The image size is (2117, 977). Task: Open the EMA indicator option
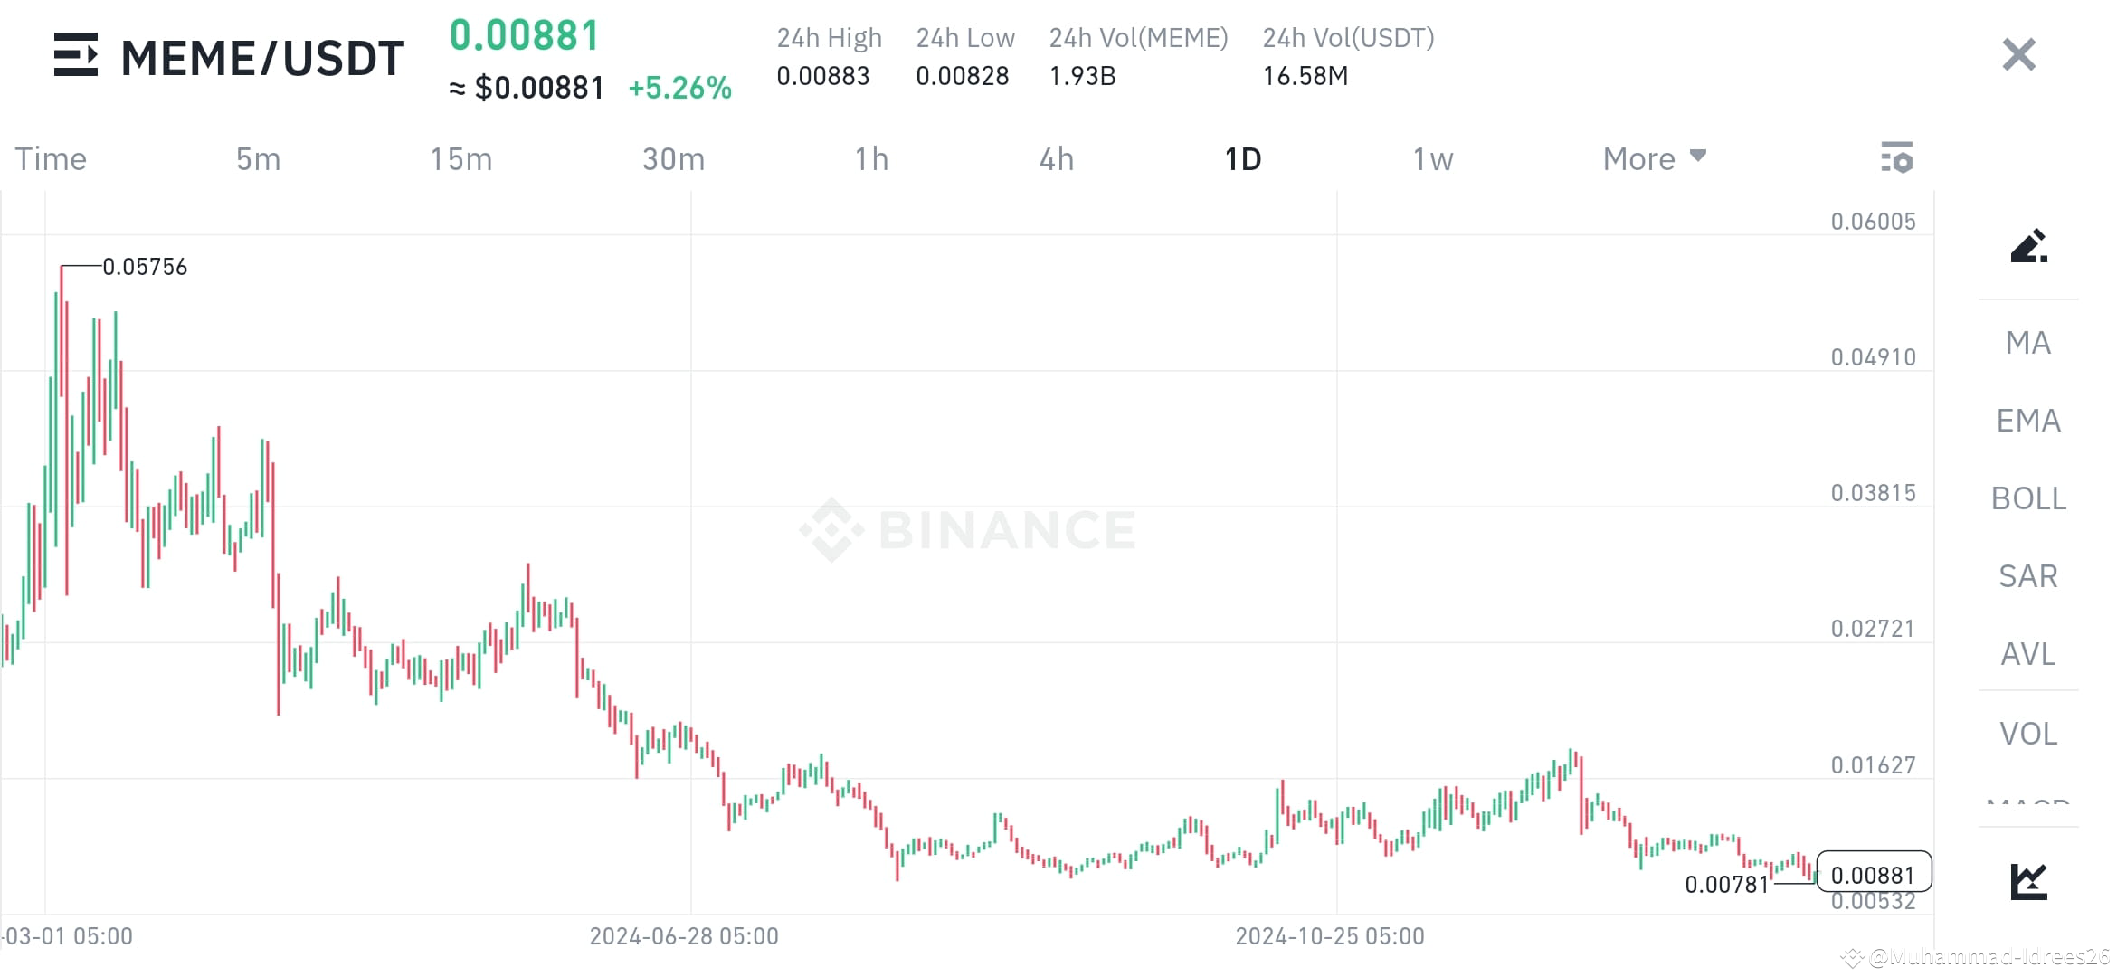[x=2027, y=420]
